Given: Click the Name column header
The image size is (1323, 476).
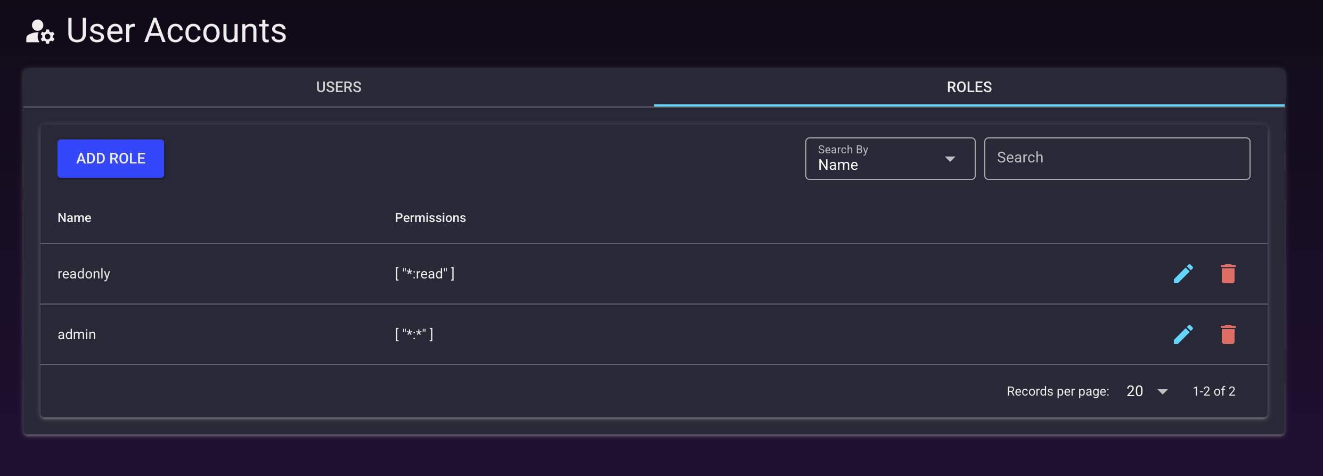Looking at the screenshot, I should pyautogui.click(x=75, y=218).
